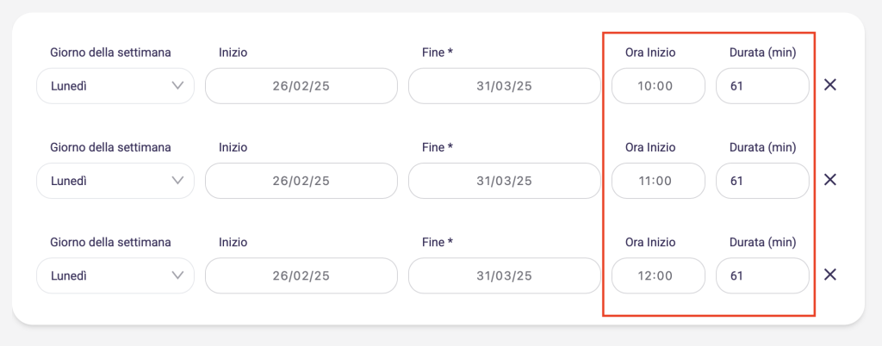Click the chevron arrow in the last row's Lunedì dropdown
882x346 pixels.
click(178, 275)
